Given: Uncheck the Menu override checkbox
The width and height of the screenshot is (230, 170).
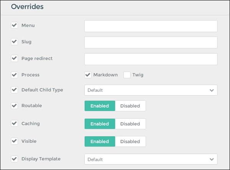Looking at the screenshot, I should click(15, 25).
